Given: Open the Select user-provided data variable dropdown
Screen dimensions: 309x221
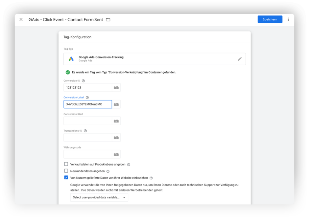Looking at the screenshot, I should click(99, 197).
